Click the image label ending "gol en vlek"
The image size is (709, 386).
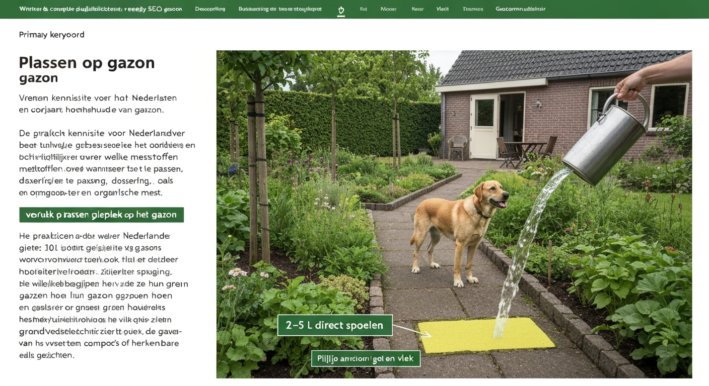366,358
